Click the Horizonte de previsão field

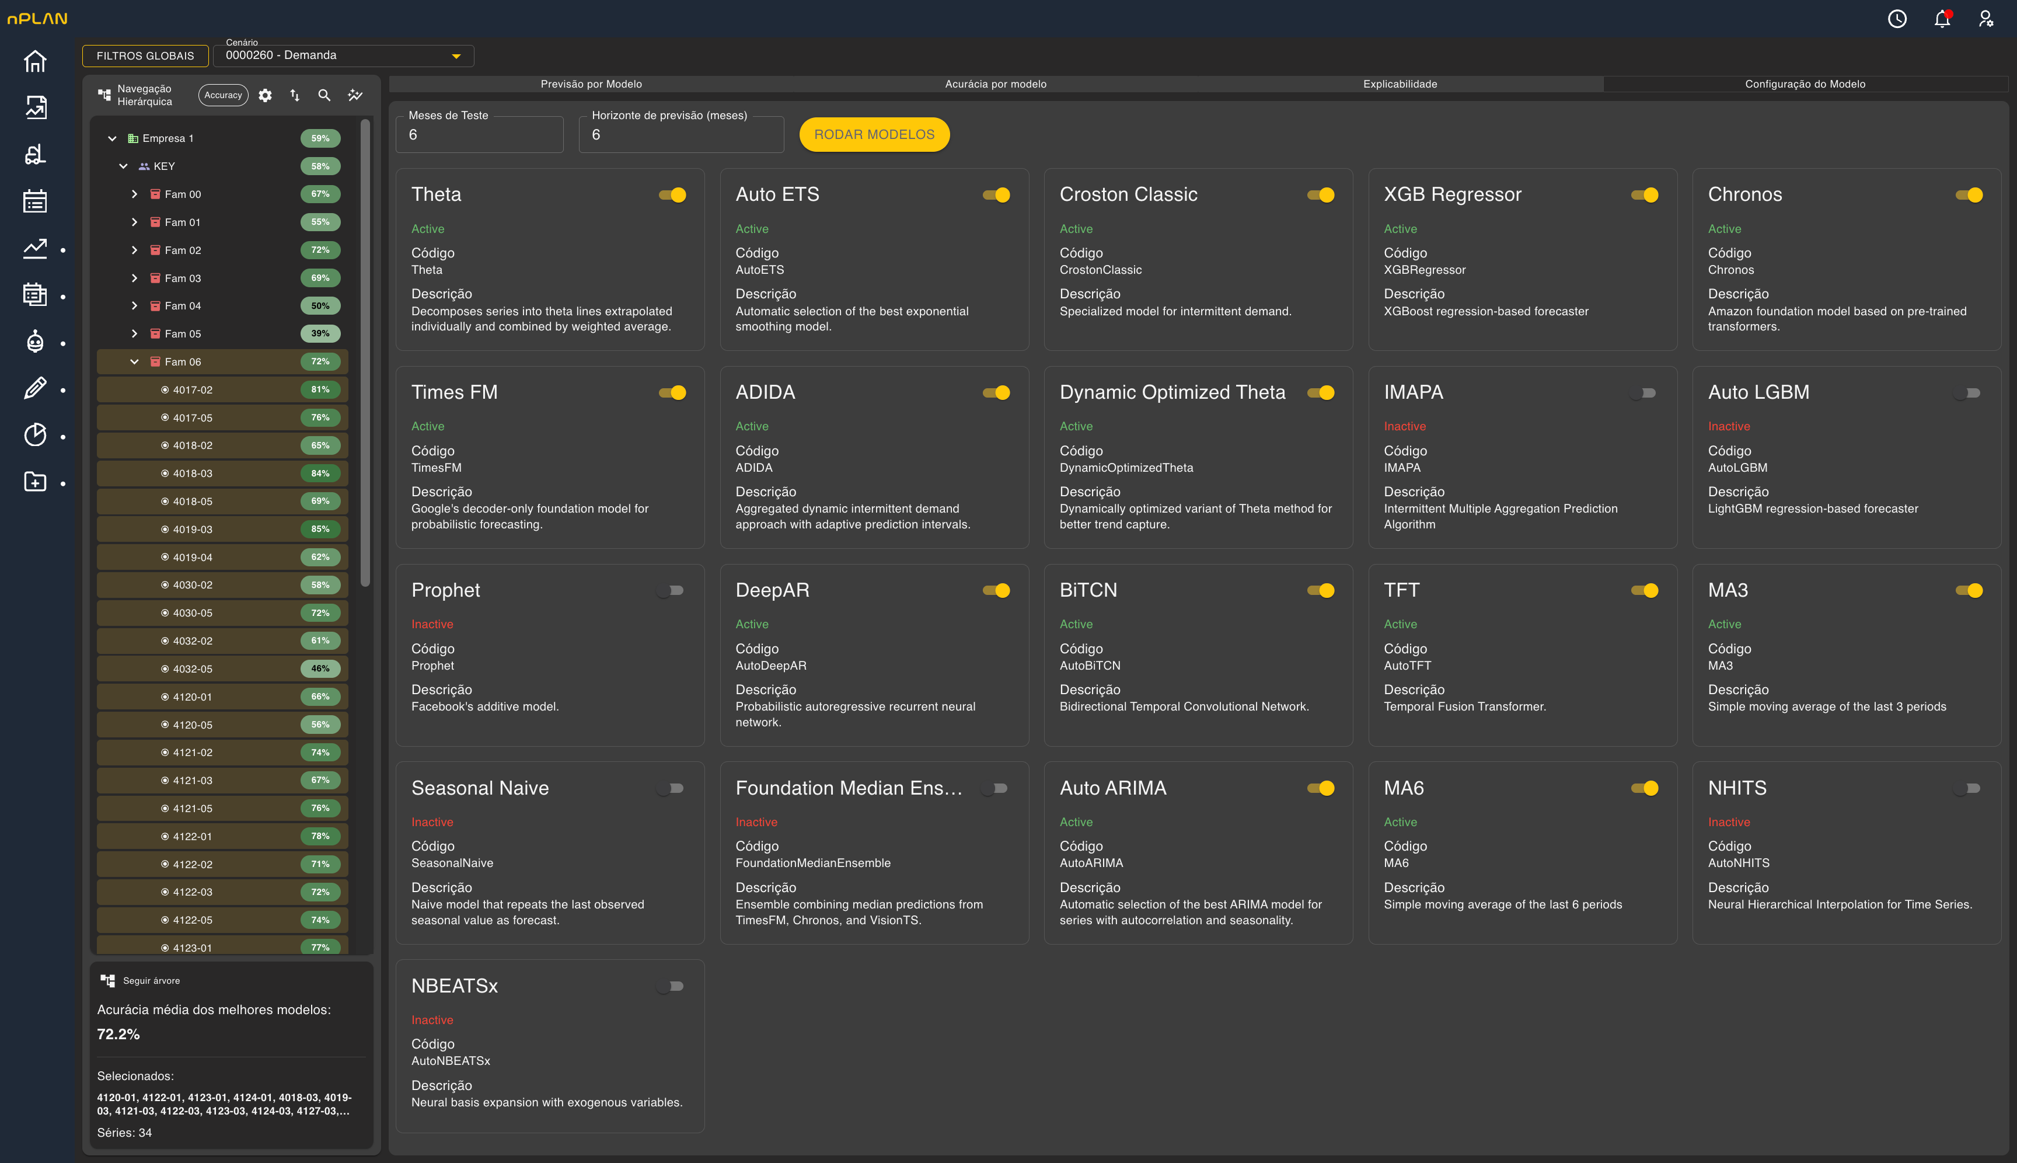click(x=681, y=134)
